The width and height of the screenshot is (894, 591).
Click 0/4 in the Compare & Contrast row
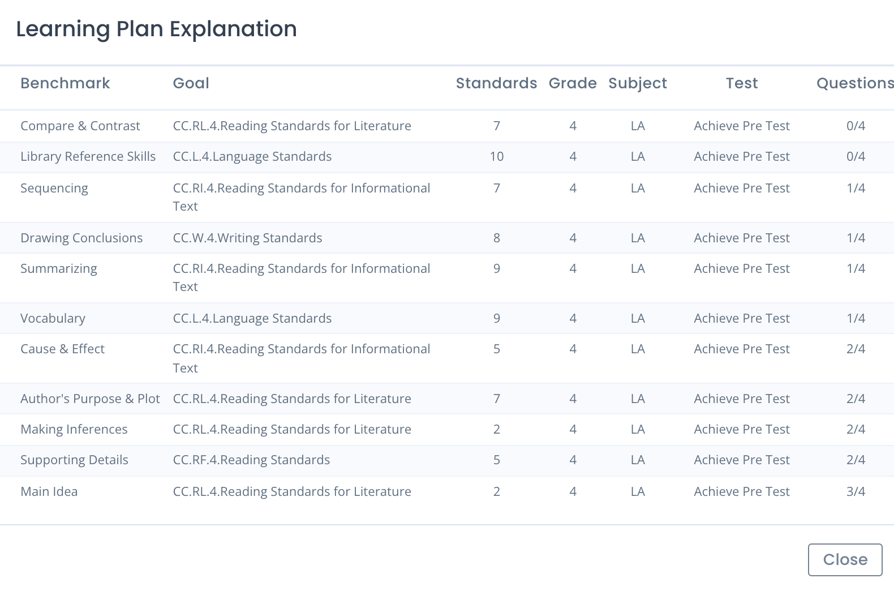[856, 126]
